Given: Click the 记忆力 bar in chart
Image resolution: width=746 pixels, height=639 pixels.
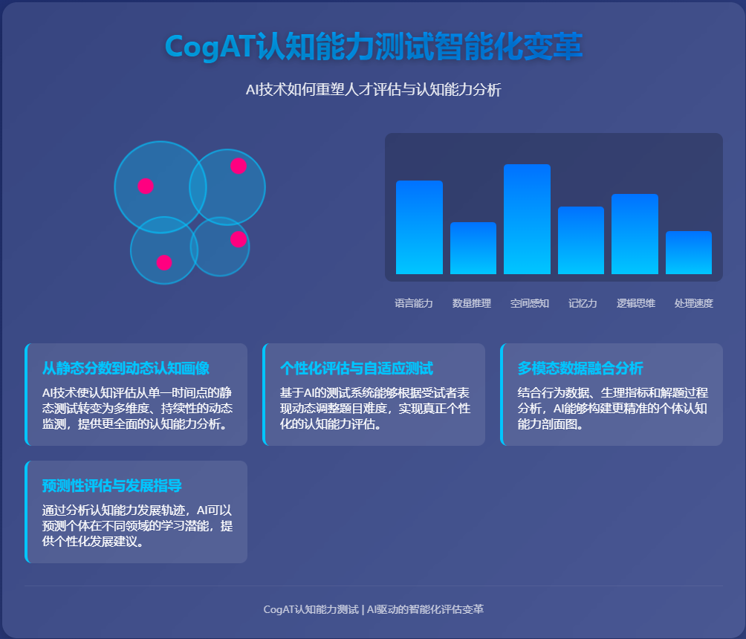Looking at the screenshot, I should coord(581,240).
